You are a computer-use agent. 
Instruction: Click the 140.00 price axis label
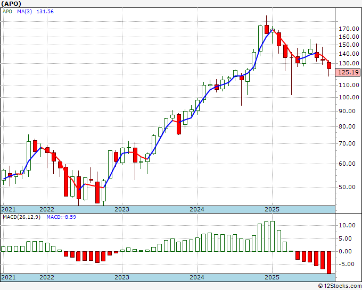click(349, 54)
